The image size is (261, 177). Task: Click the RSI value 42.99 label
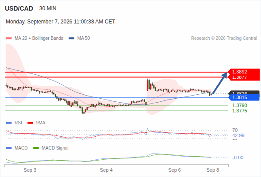[238, 135]
